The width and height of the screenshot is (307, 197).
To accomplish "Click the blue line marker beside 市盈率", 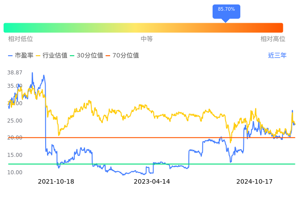I will (10, 56).
